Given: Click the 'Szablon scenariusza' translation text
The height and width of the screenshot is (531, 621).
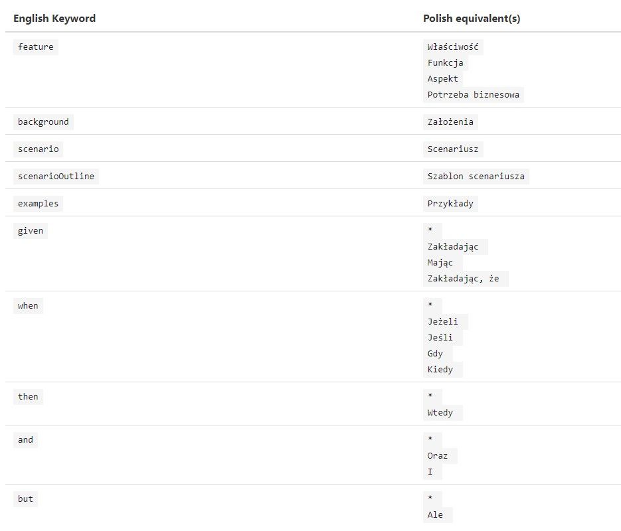Looking at the screenshot, I should coord(476,177).
